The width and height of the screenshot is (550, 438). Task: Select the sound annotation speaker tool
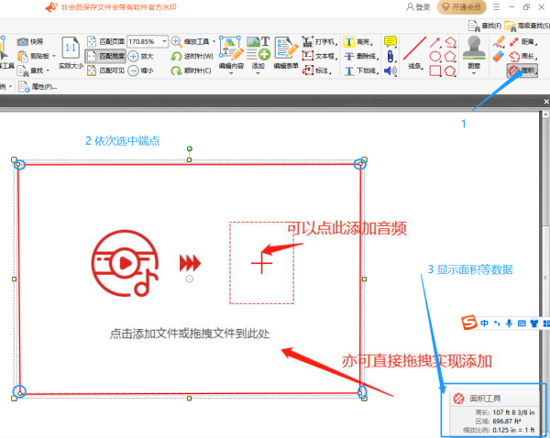(390, 71)
